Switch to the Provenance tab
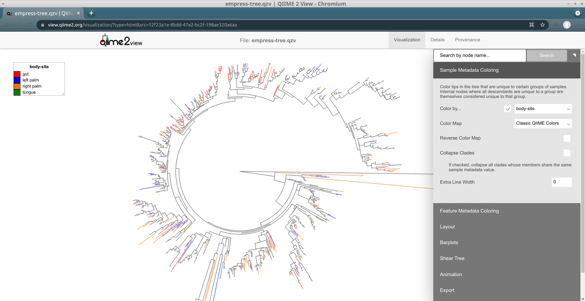 click(467, 40)
